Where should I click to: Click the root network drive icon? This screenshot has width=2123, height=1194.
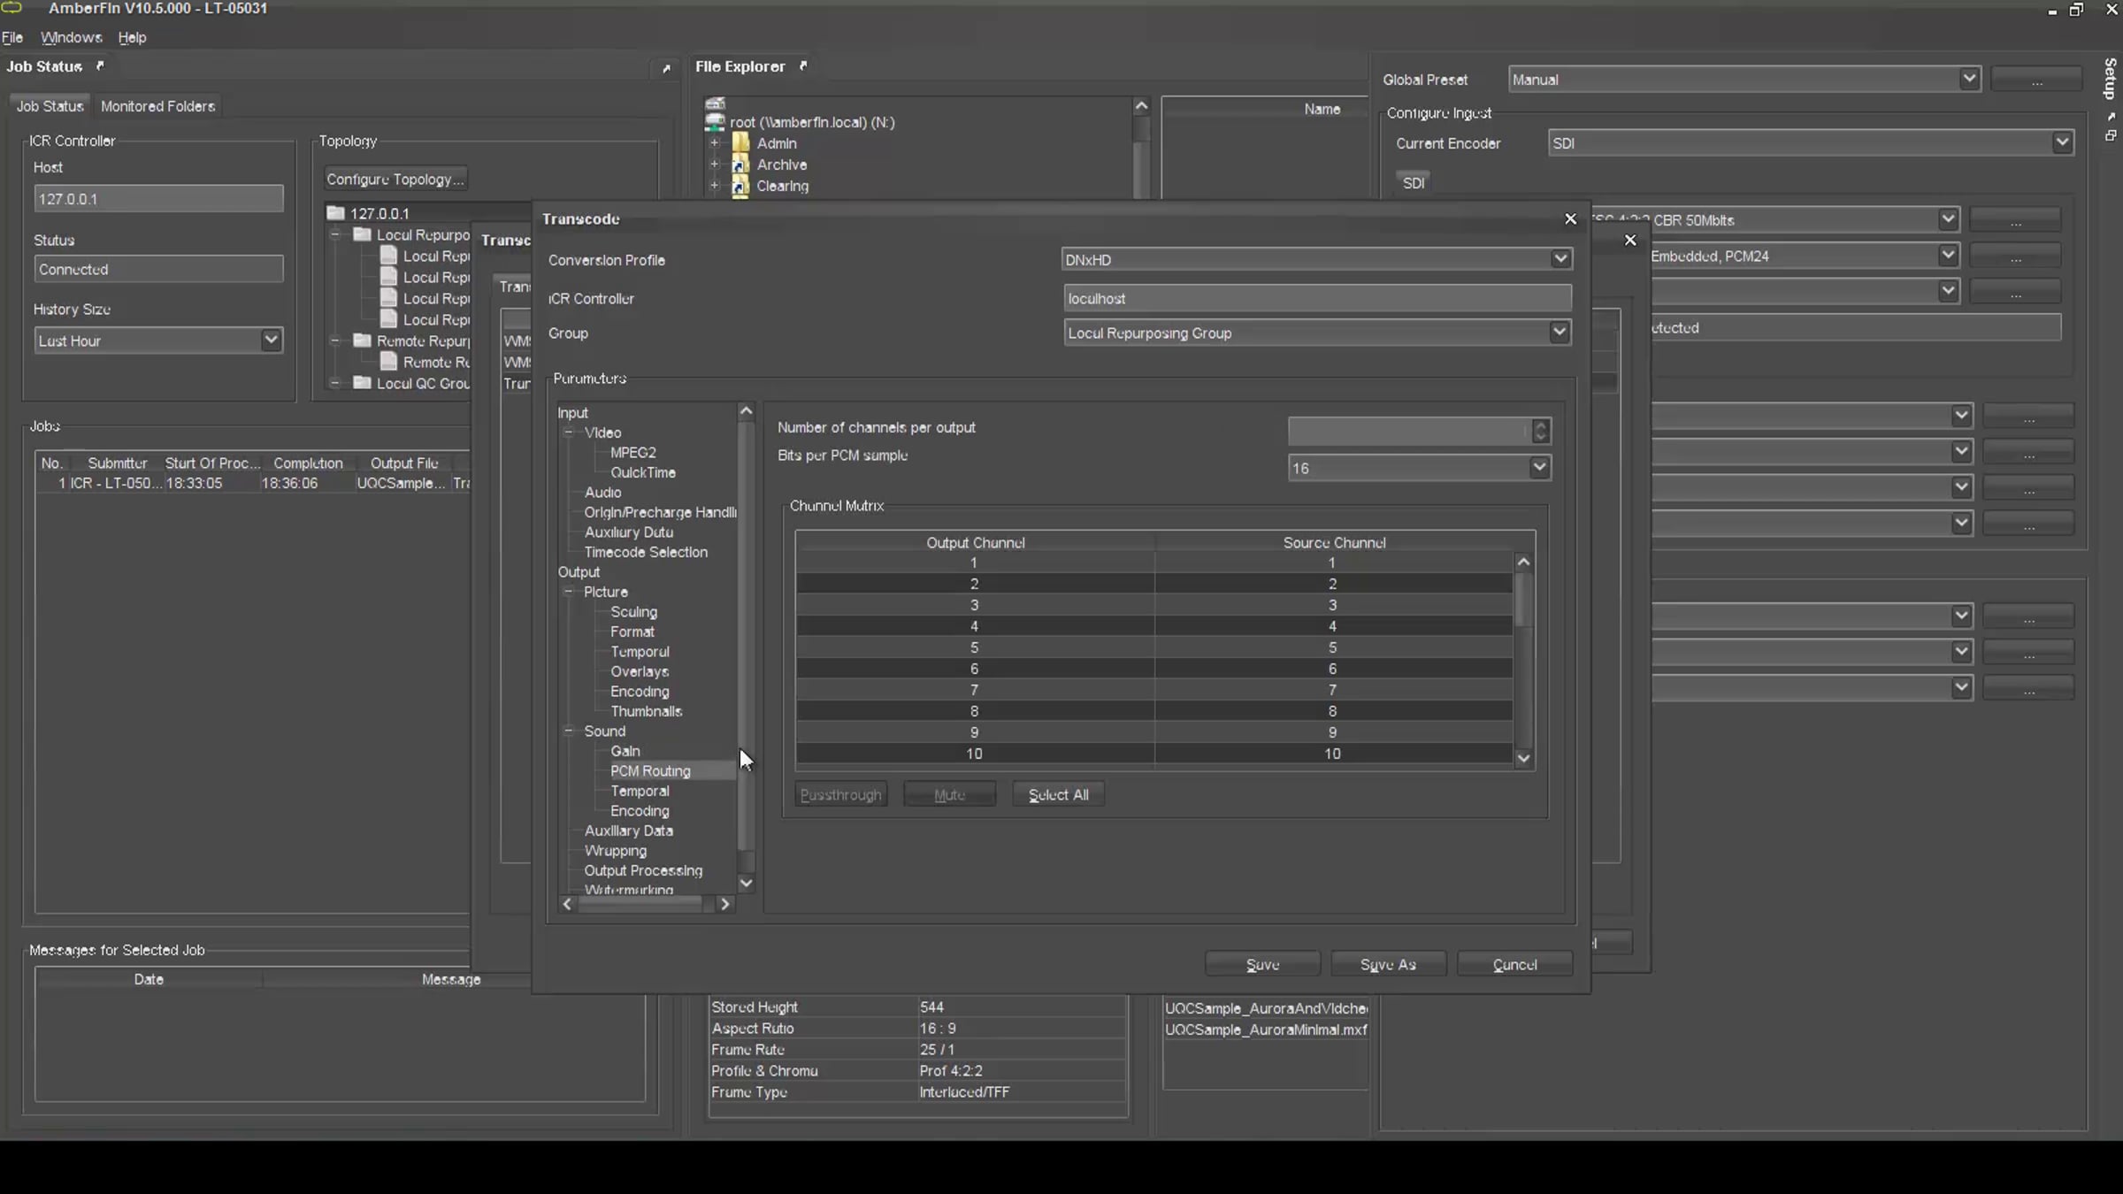tap(715, 122)
